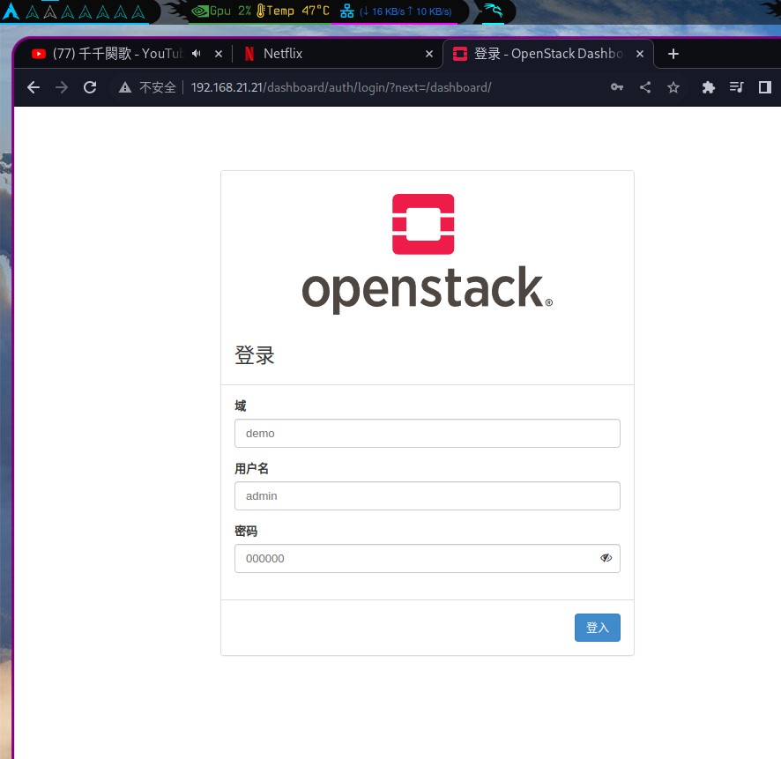Click the share icon in the address bar
Screen dimensions: 781x759
click(x=644, y=87)
